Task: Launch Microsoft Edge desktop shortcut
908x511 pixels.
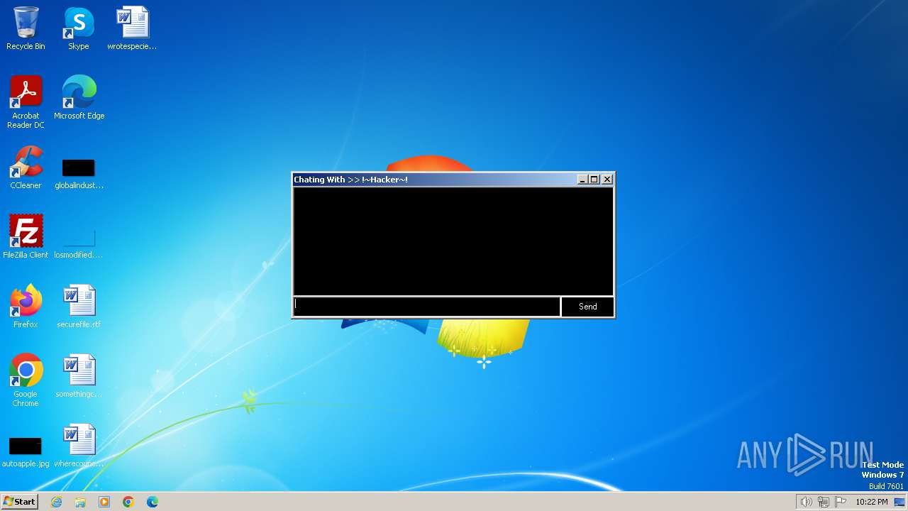Action: pos(79,98)
